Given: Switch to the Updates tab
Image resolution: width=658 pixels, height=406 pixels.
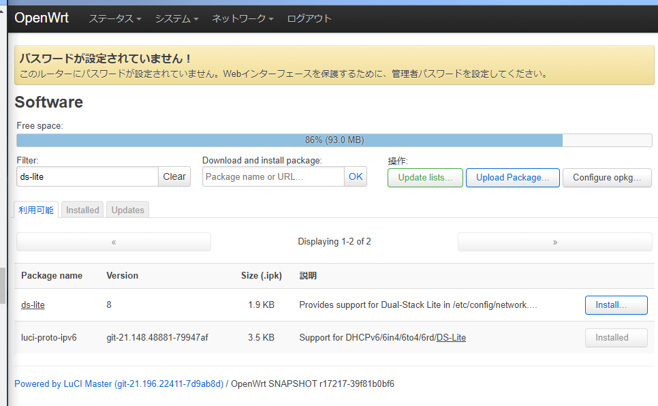Looking at the screenshot, I should (127, 210).
